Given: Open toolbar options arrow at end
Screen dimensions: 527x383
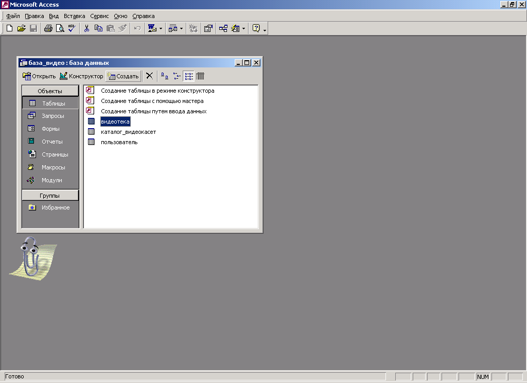Looking at the screenshot, I should pos(265,30).
